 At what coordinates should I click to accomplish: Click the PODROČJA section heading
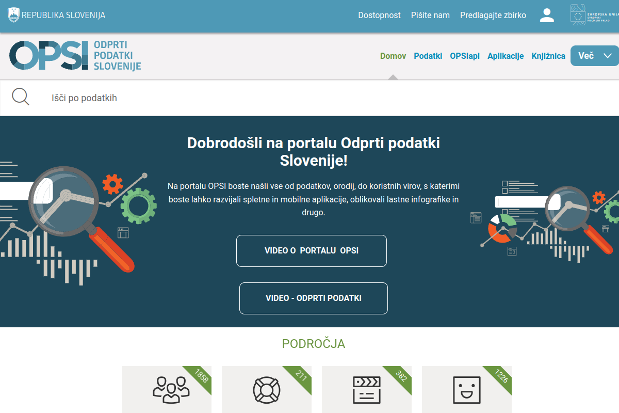(314, 344)
